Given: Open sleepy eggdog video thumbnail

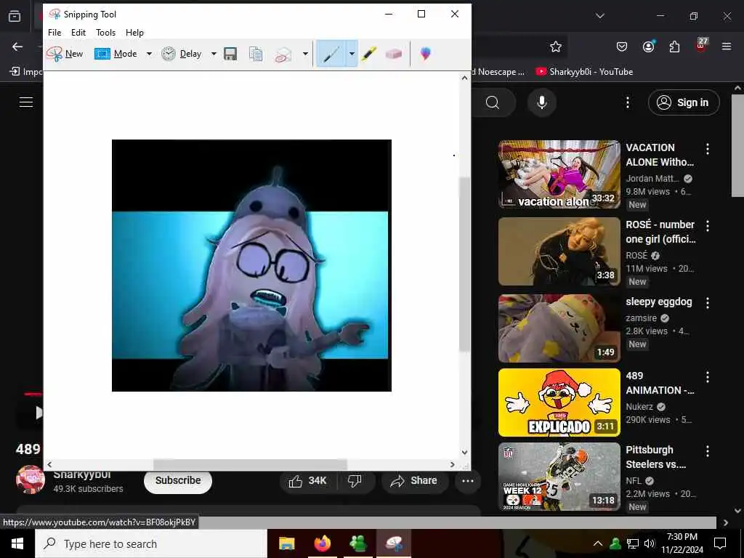Looking at the screenshot, I should click(x=559, y=328).
